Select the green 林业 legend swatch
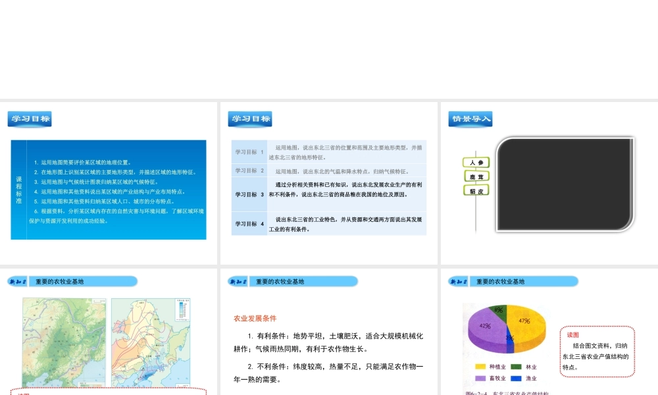The height and width of the screenshot is (395, 658). click(517, 367)
